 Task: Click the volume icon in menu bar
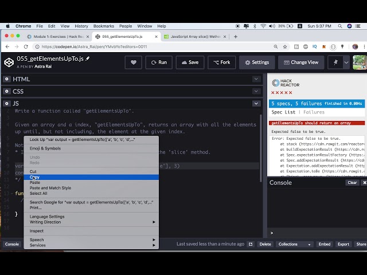point(272,26)
